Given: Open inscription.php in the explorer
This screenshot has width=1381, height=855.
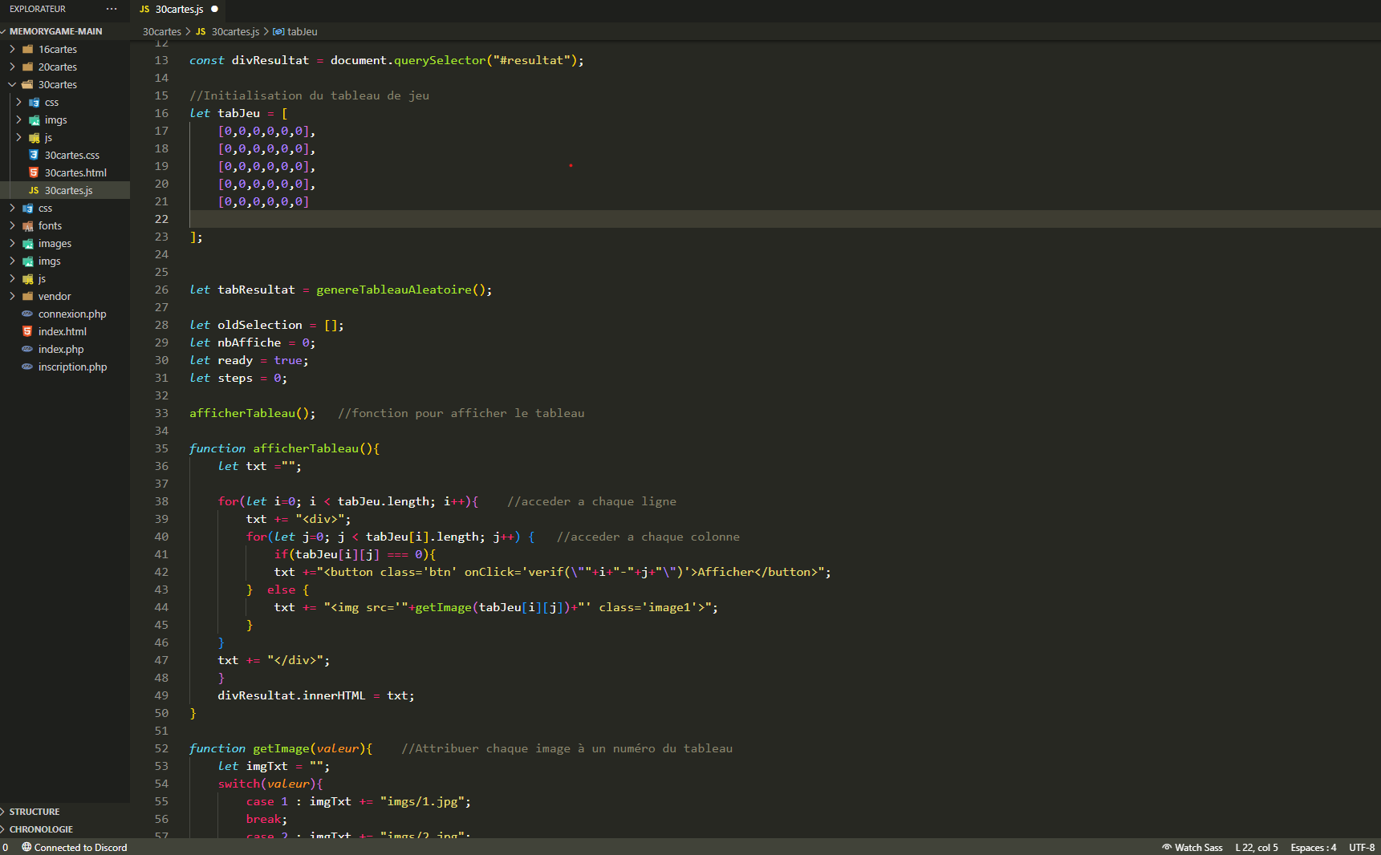Looking at the screenshot, I should 72,367.
